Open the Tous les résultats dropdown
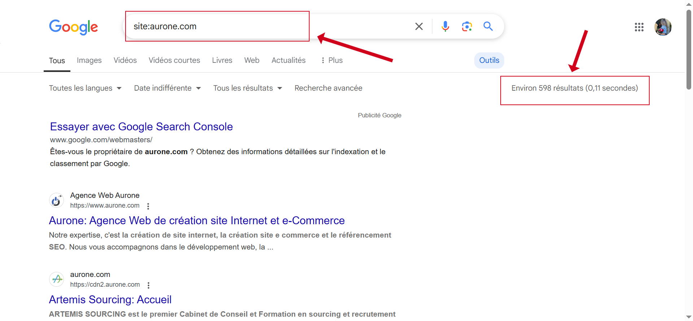The width and height of the screenshot is (693, 321). tap(248, 88)
